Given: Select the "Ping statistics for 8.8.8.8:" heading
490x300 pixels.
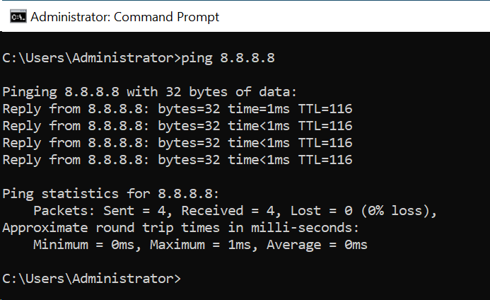Looking at the screenshot, I should click(110, 194).
